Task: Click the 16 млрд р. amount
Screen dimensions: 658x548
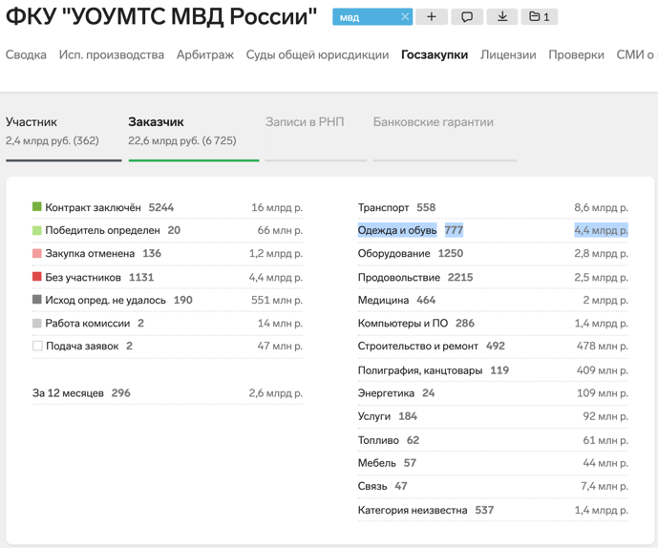Action: pos(277,207)
